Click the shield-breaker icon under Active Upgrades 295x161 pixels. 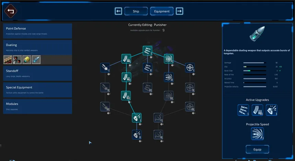(x=271, y=110)
